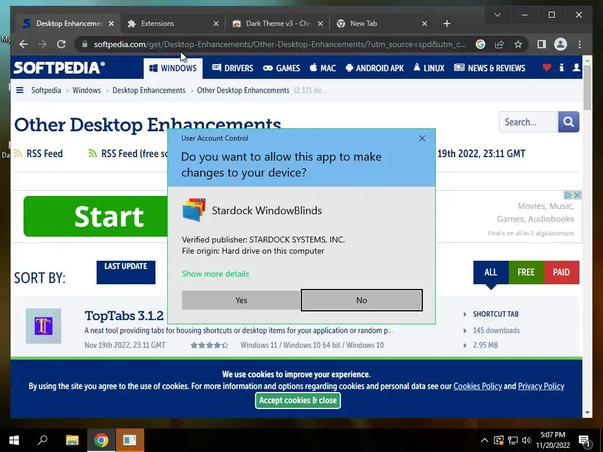603x452 pixels.
Task: Click the page vertical scrollbar thumb
Action: 587,87
